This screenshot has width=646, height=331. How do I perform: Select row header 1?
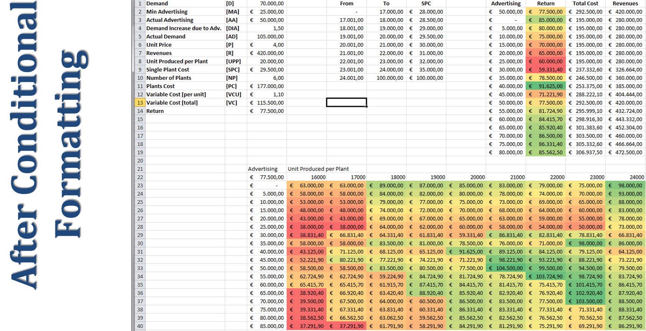coord(140,3)
